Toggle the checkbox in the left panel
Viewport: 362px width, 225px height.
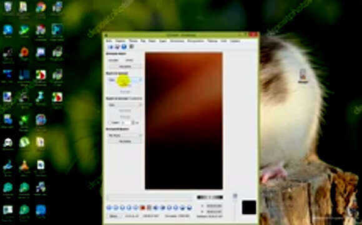pos(110,122)
